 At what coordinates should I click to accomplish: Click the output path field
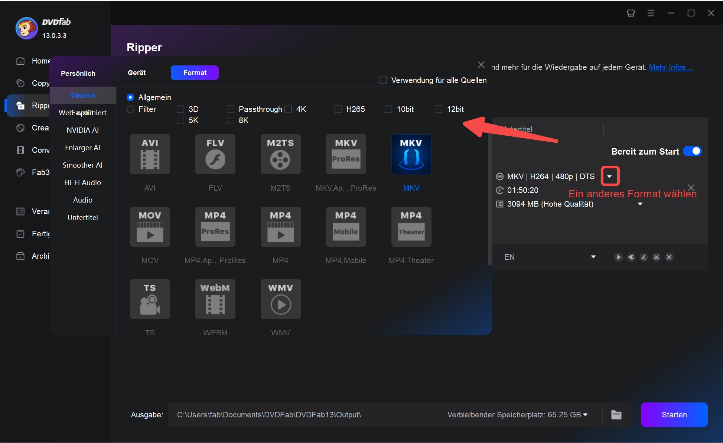(304, 415)
